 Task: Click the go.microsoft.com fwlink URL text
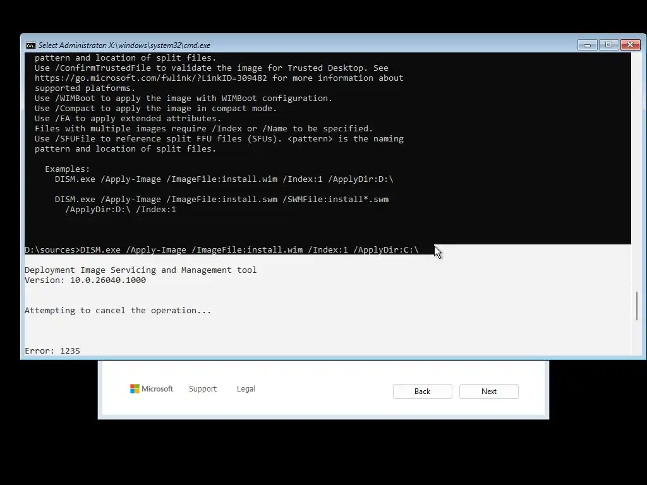(150, 78)
